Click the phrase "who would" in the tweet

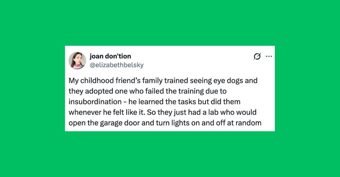pyautogui.click(x=242, y=112)
